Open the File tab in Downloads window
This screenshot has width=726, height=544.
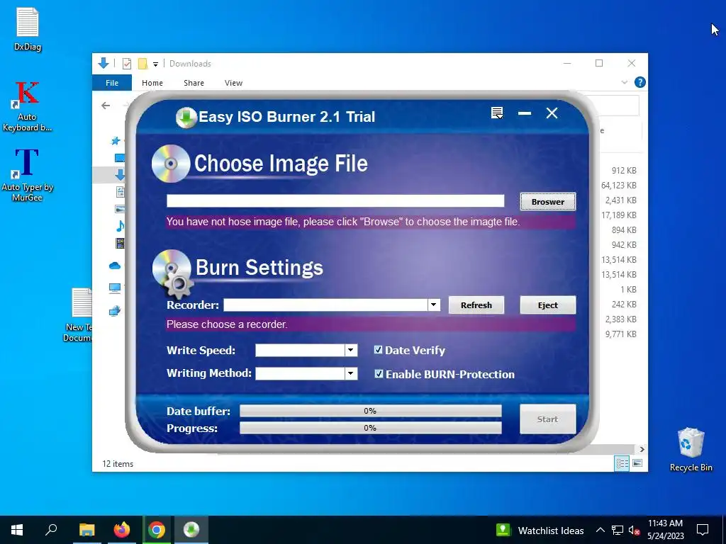coord(112,83)
